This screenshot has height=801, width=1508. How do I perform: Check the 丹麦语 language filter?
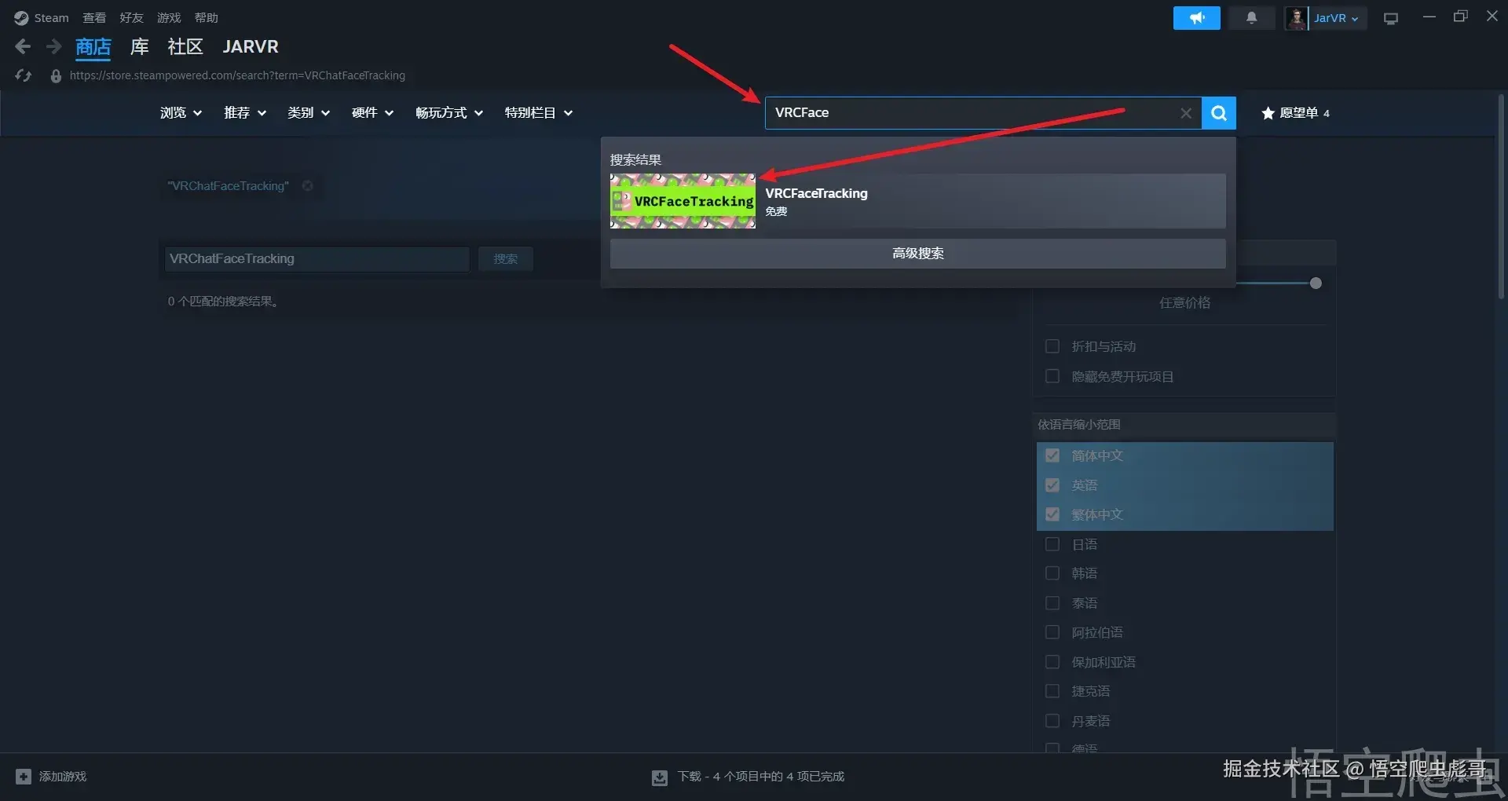pos(1052,721)
